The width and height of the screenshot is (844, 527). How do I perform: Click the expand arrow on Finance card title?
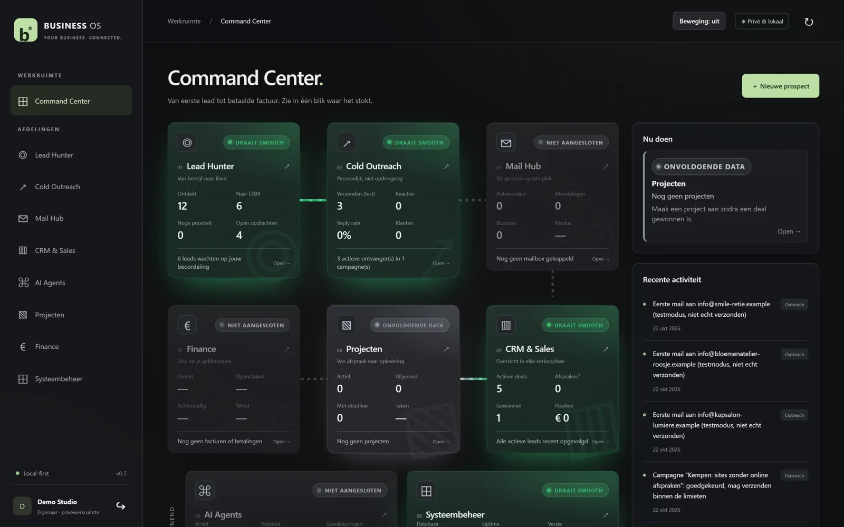[287, 349]
